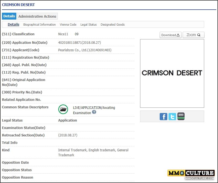This screenshot has height=183, width=218.
Task: Click the Opposition Reason label
Action: click(17, 177)
